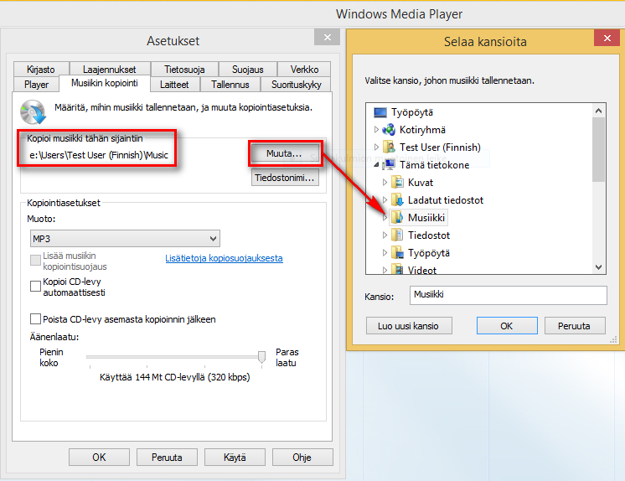Image resolution: width=625 pixels, height=481 pixels.
Task: Confirm with OK in Selaa kansioita
Action: pos(507,326)
